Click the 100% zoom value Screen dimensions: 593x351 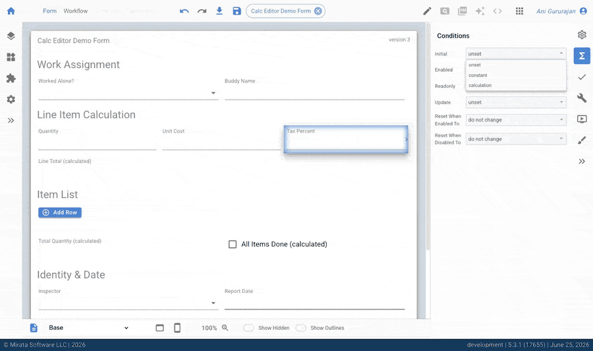209,328
